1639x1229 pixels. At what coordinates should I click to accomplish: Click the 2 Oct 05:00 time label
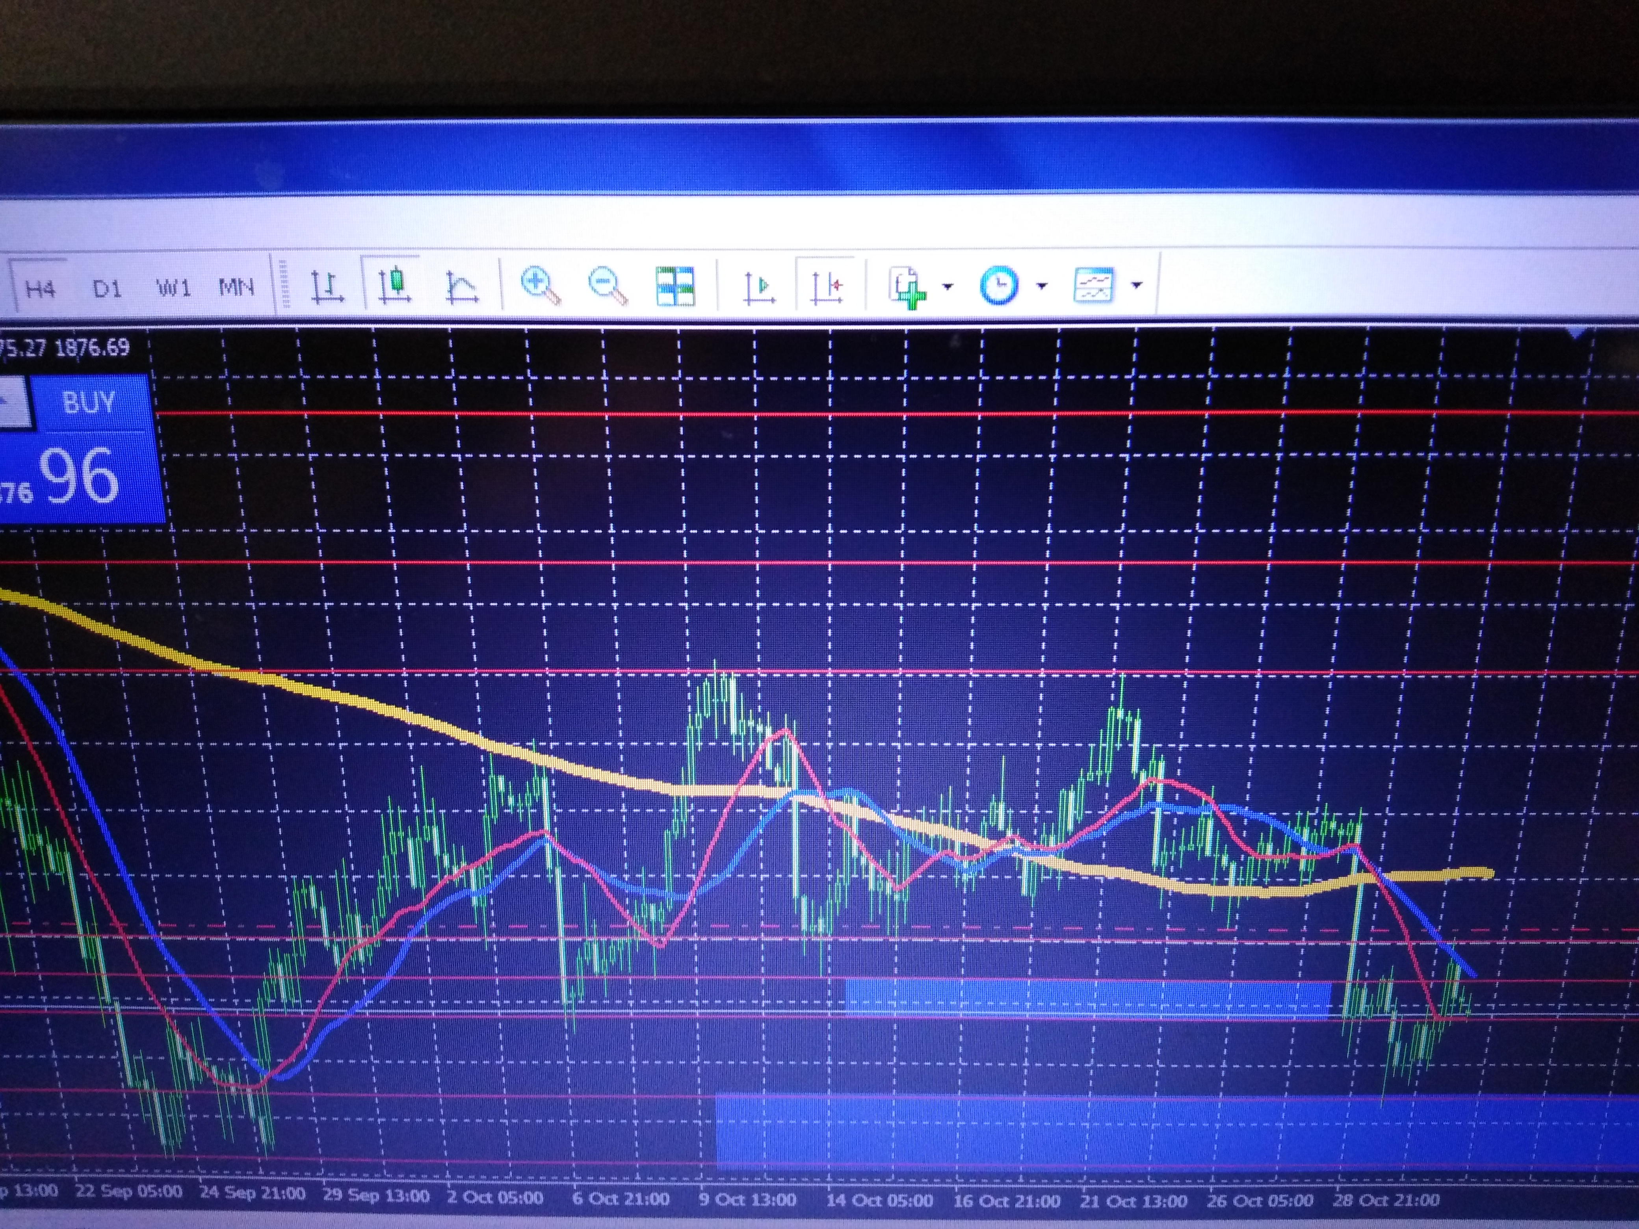(495, 1197)
